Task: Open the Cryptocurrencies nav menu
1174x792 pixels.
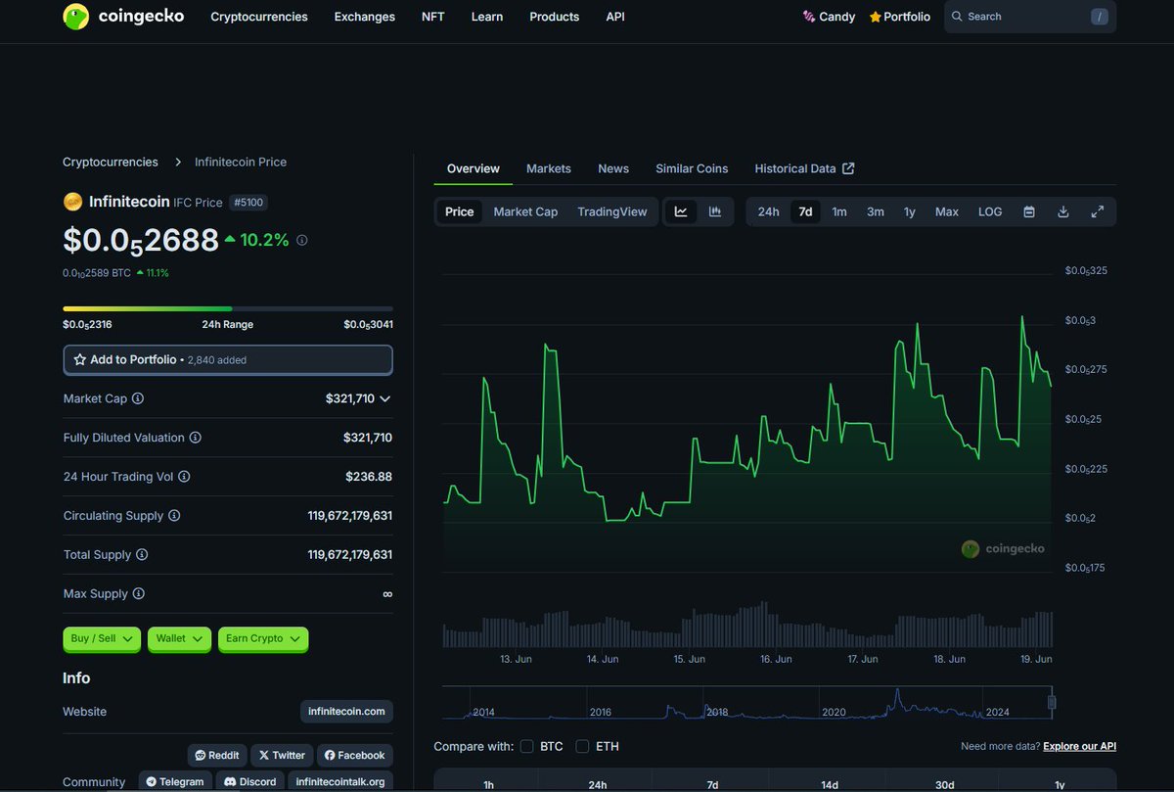Action: point(259,17)
